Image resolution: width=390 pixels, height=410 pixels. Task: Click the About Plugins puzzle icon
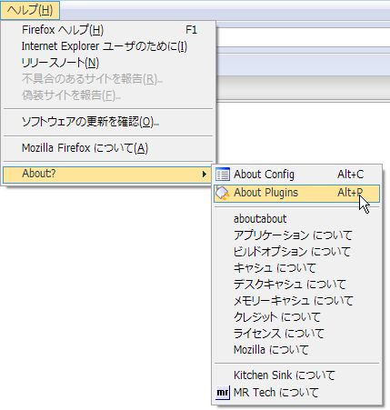click(223, 193)
